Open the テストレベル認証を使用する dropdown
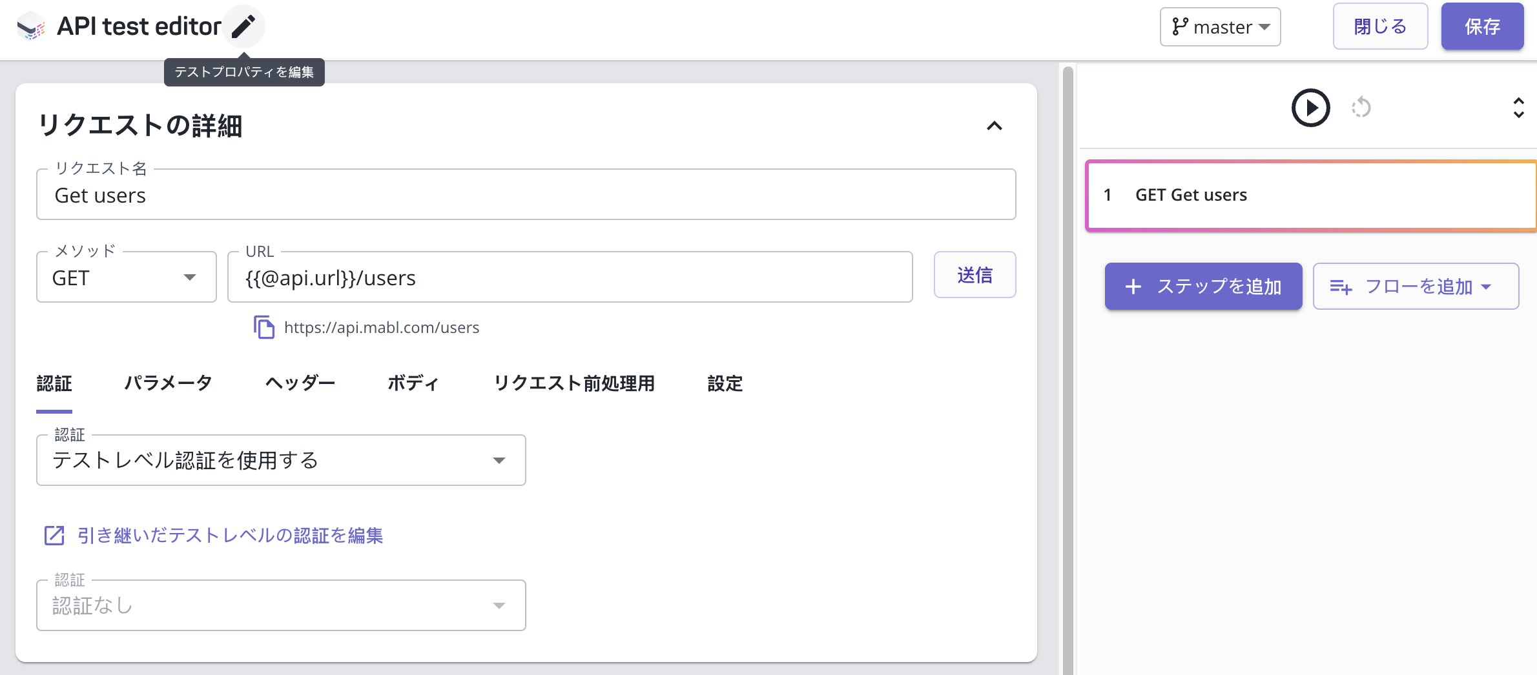 (281, 460)
